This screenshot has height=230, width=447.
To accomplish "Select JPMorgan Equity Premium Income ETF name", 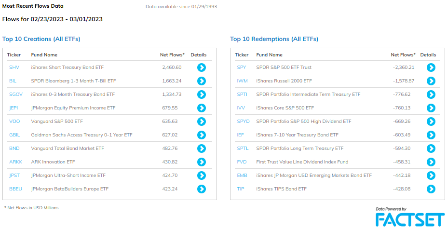I will coord(73,108).
